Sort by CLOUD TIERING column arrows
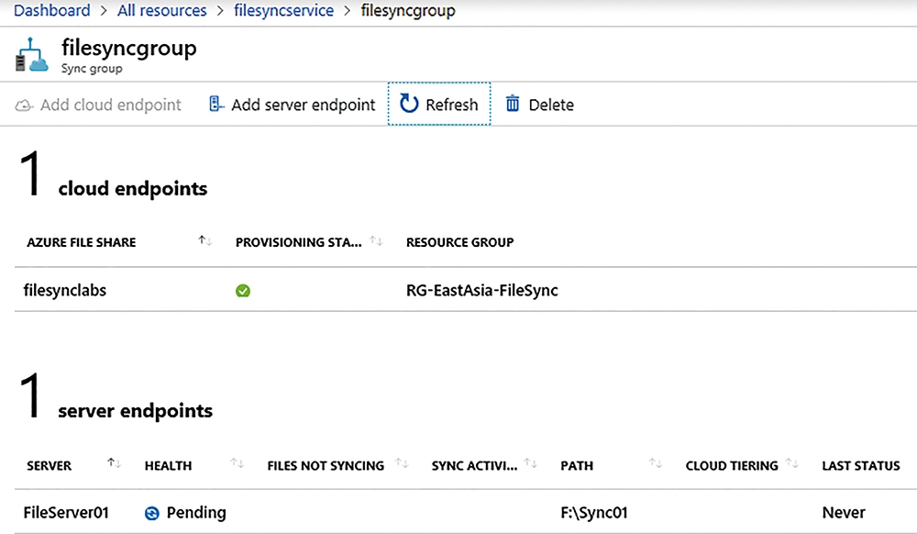This screenshot has height=534, width=917. point(792,463)
